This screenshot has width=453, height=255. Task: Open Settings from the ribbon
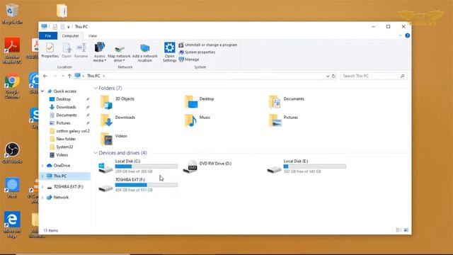tap(169, 52)
